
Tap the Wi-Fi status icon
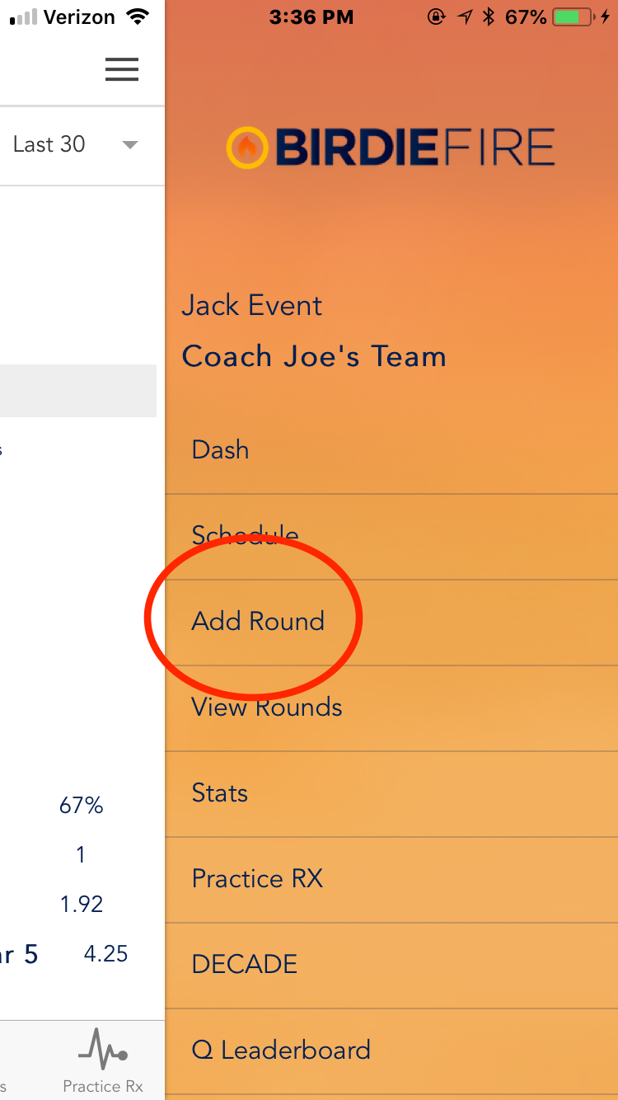(138, 16)
